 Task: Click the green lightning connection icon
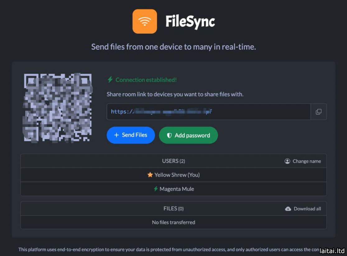tap(110, 80)
